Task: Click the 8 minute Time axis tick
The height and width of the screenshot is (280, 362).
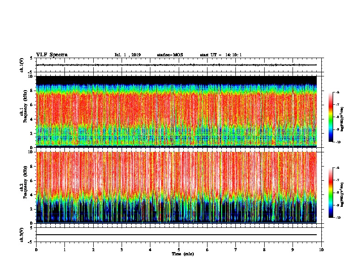Action: coord(264,250)
